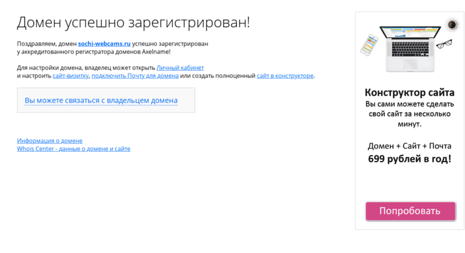Follow the сайт-визитку link
Screen dimensions: 465x253
(71, 75)
